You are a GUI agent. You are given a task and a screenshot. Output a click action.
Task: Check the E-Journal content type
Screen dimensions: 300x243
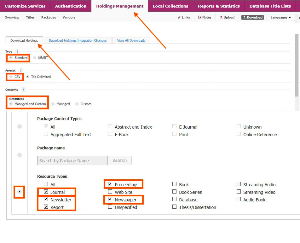coord(174,126)
